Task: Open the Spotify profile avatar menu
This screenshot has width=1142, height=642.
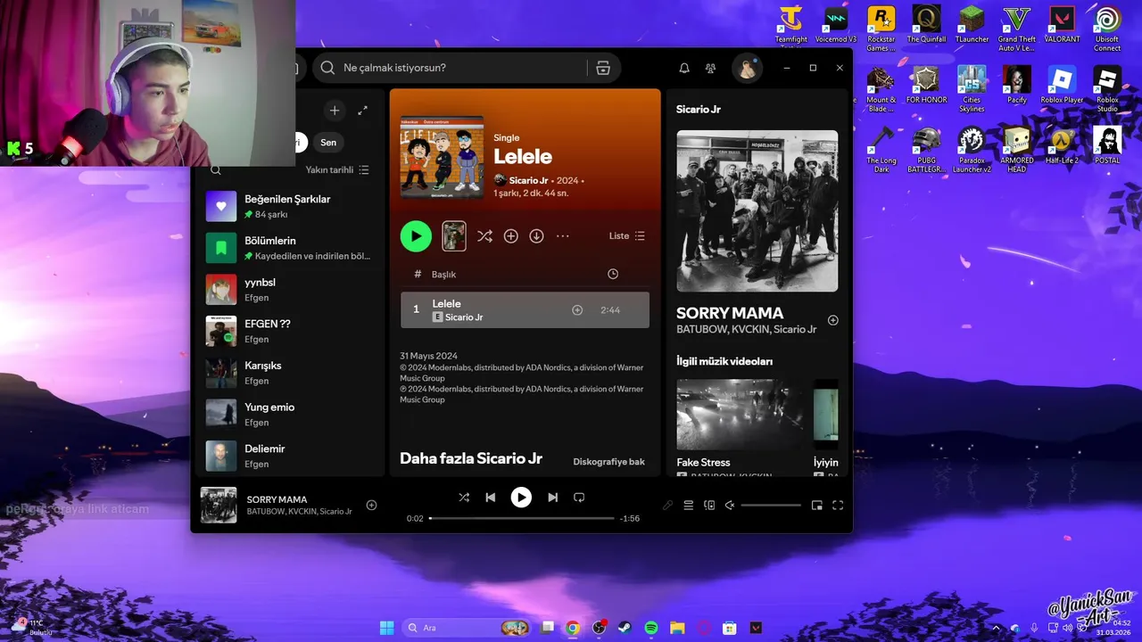Action: point(747,68)
